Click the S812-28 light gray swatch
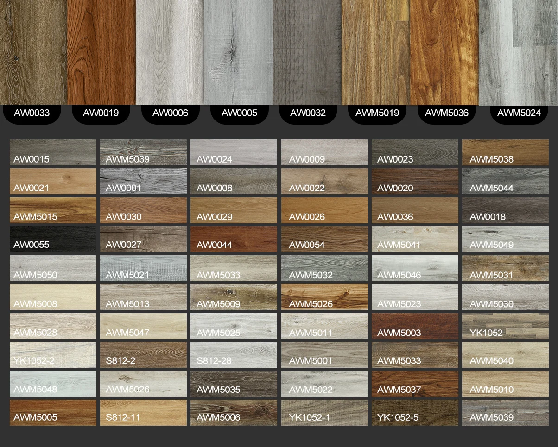This screenshot has width=558, height=447. 234,355
